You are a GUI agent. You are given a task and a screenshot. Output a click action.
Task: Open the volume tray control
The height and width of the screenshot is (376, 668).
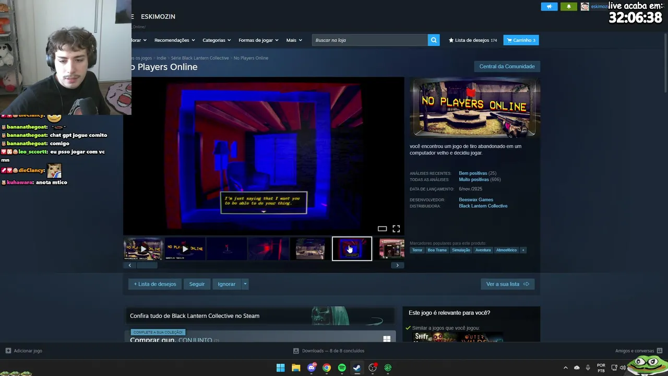click(x=623, y=368)
